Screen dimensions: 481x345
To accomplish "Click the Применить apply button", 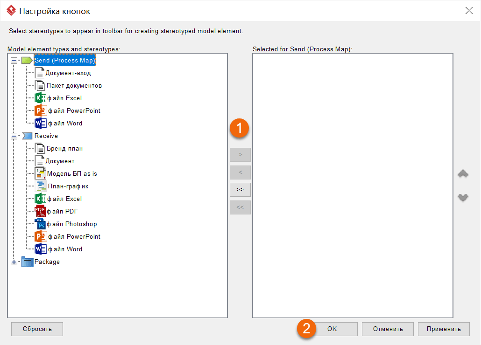I will coord(443,329).
